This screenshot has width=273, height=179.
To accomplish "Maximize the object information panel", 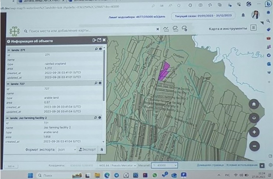I will pyautogui.click(x=99, y=40).
